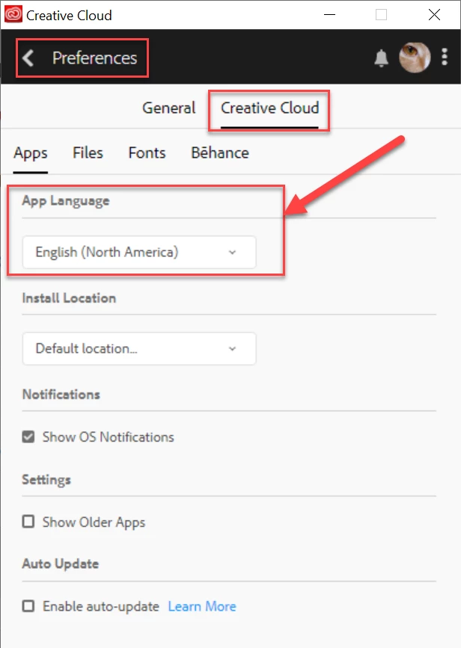Viewport: 461px width, 648px height.
Task: Open the Fonts sub-tab
Action: [x=147, y=152]
